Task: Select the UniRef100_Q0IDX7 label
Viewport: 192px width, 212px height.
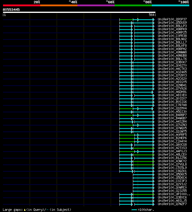Action: [x=172, y=98]
